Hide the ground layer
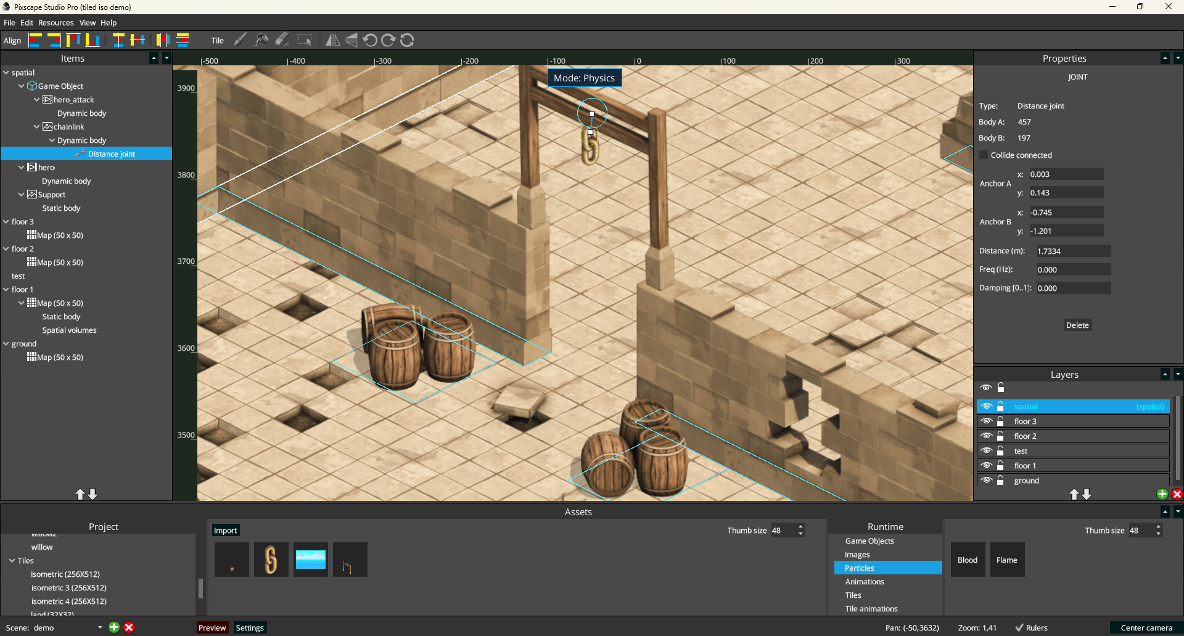Viewport: 1184px width, 636px height. pyautogui.click(x=986, y=481)
